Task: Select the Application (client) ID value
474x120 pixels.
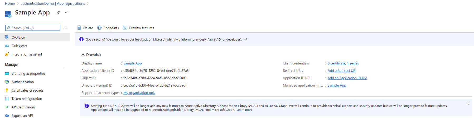Action: pos(156,71)
